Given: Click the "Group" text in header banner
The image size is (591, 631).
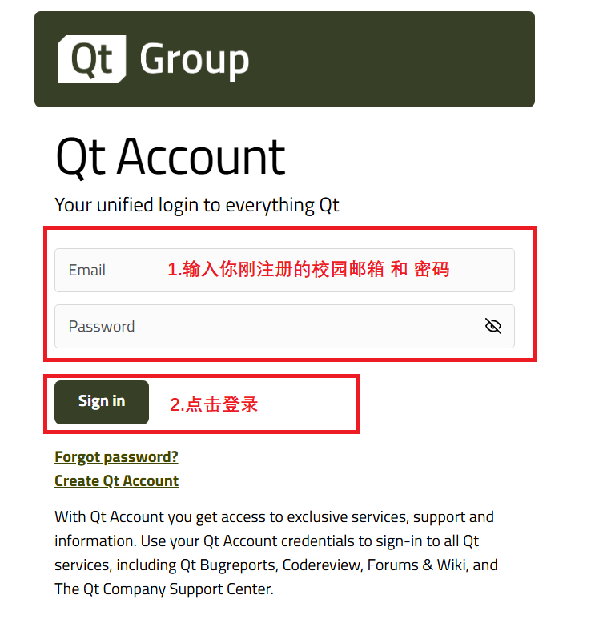Looking at the screenshot, I should (195, 61).
